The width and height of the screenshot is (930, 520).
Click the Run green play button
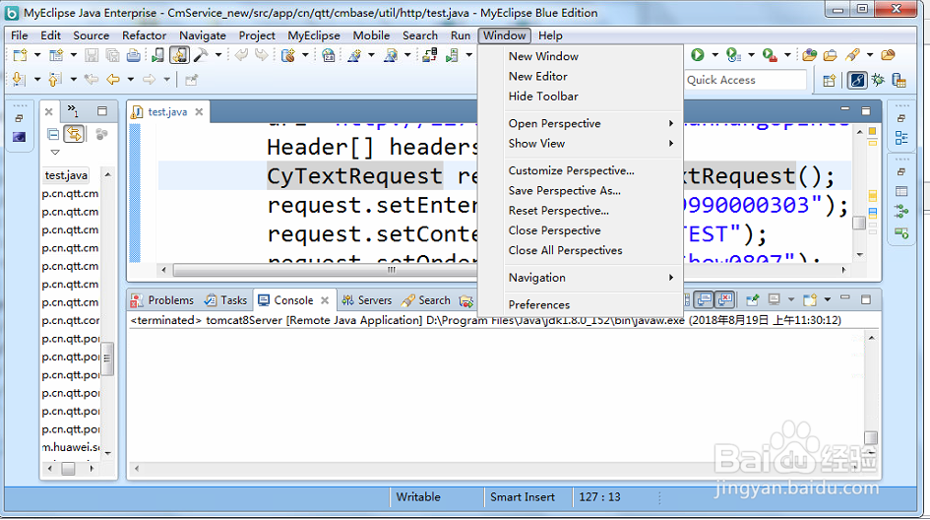tap(698, 55)
